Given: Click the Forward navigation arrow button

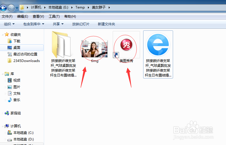Looking at the screenshot, I should (x=11, y=8).
